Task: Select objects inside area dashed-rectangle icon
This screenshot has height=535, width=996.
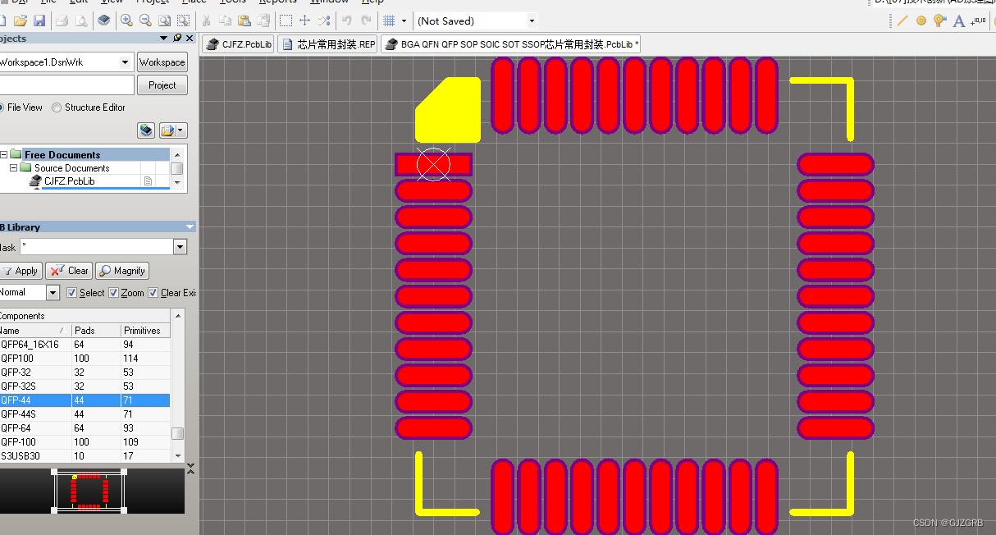Action: point(286,20)
